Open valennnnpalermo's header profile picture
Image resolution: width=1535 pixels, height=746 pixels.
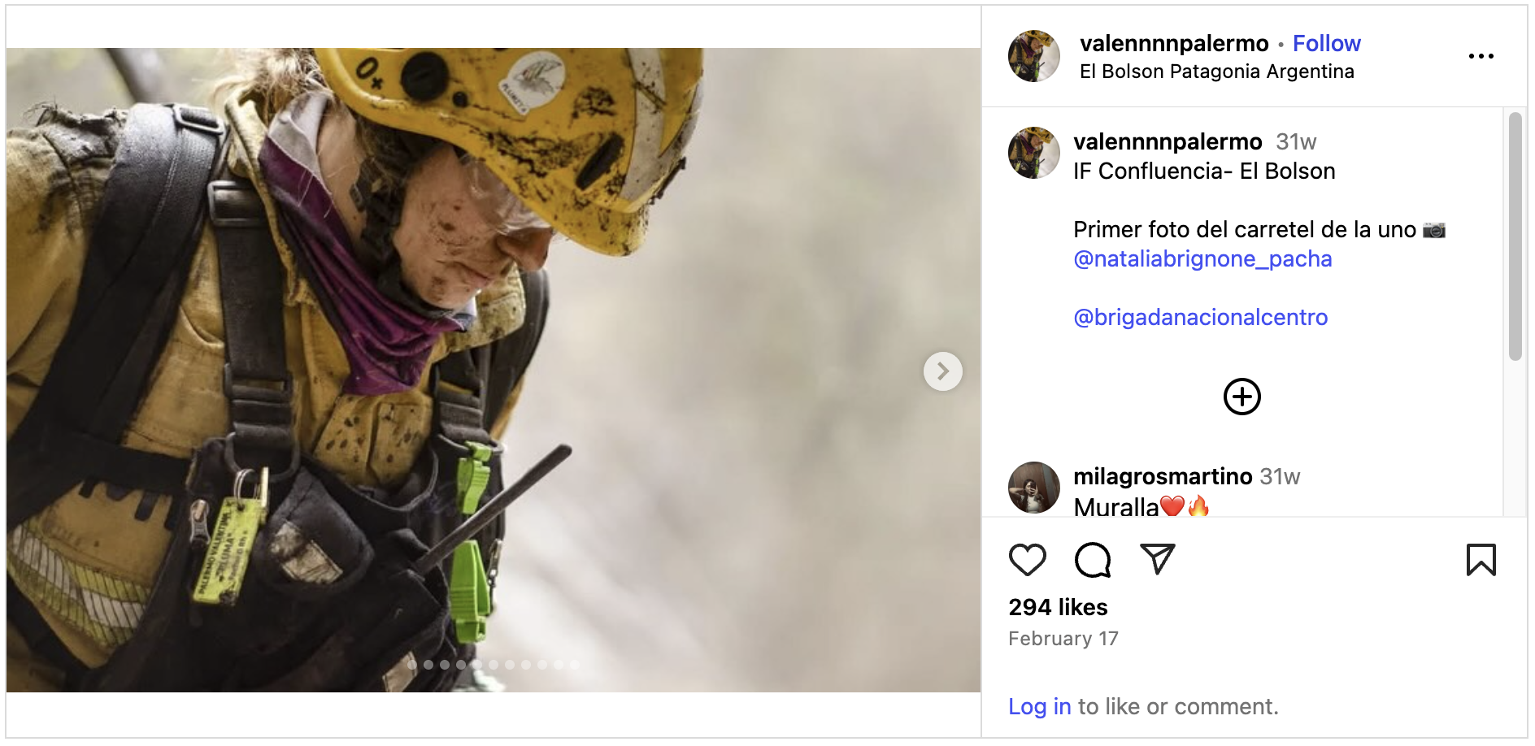(x=1033, y=56)
